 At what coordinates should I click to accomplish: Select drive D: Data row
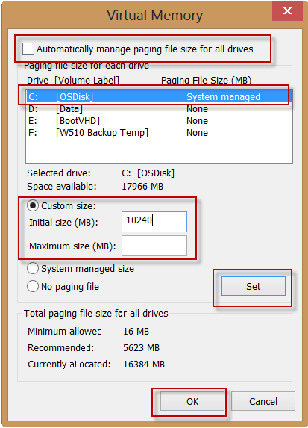(159, 109)
